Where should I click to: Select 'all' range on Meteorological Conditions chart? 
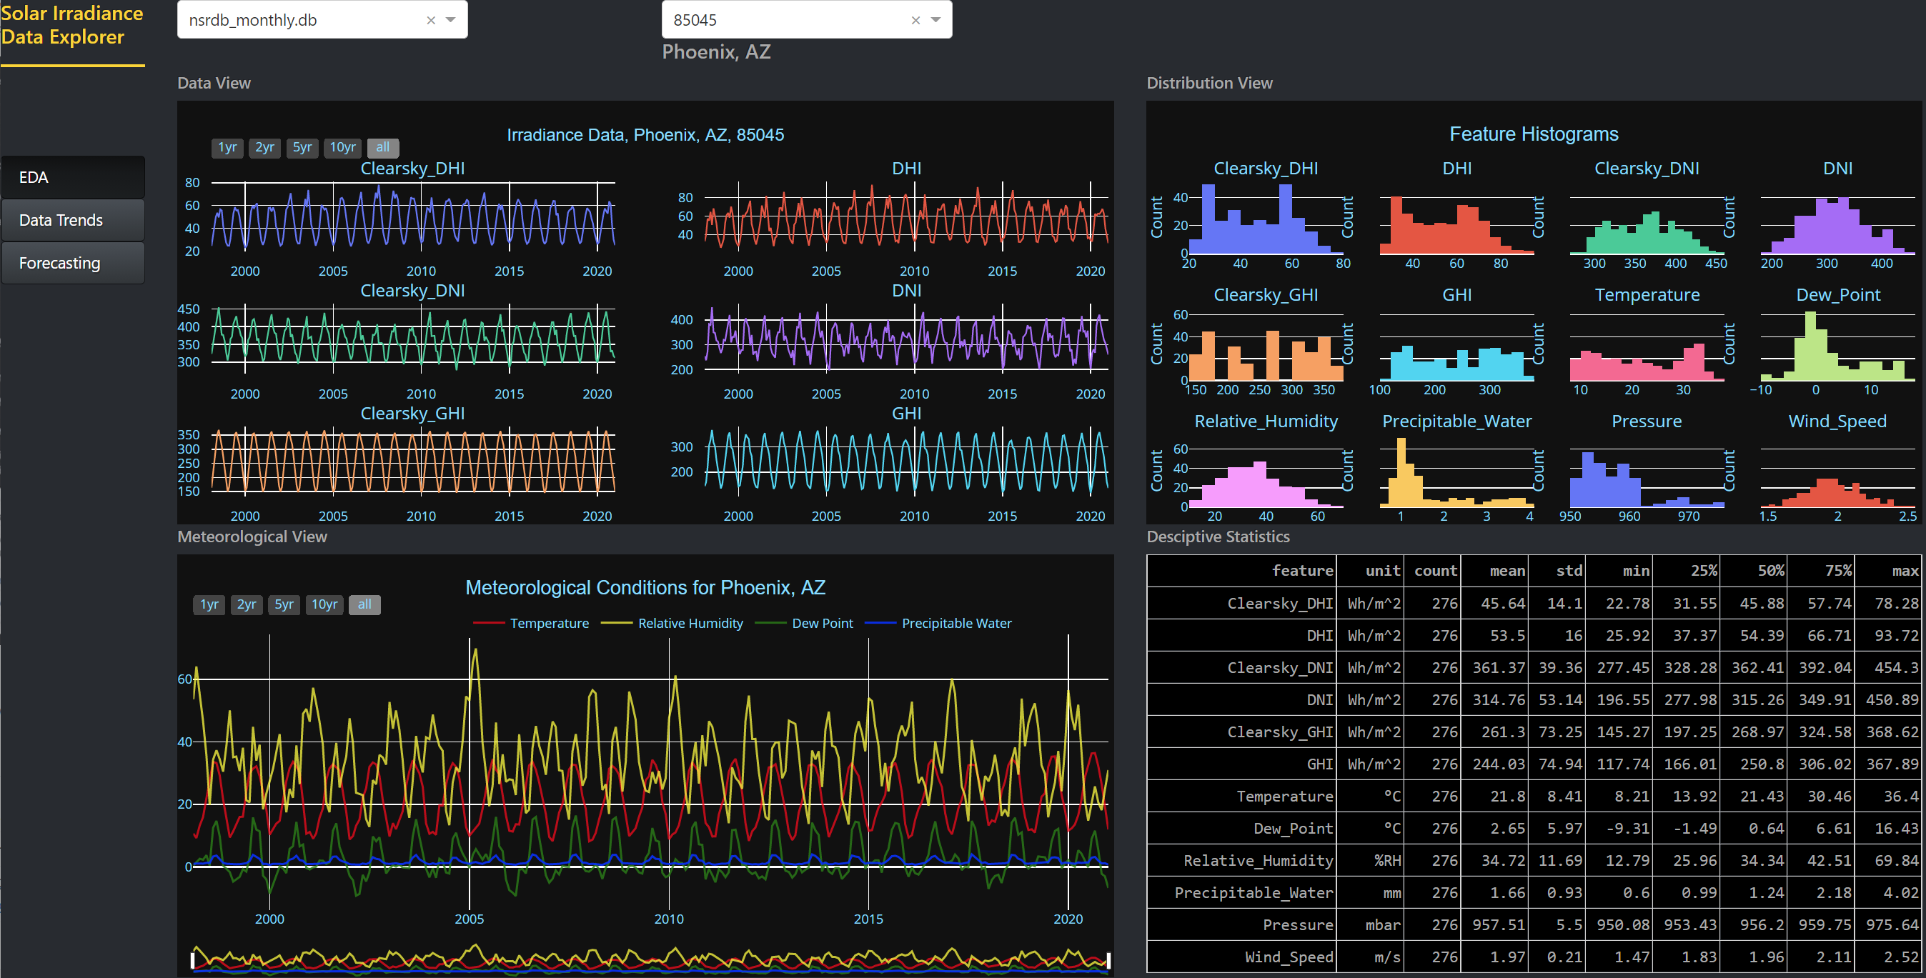click(365, 604)
